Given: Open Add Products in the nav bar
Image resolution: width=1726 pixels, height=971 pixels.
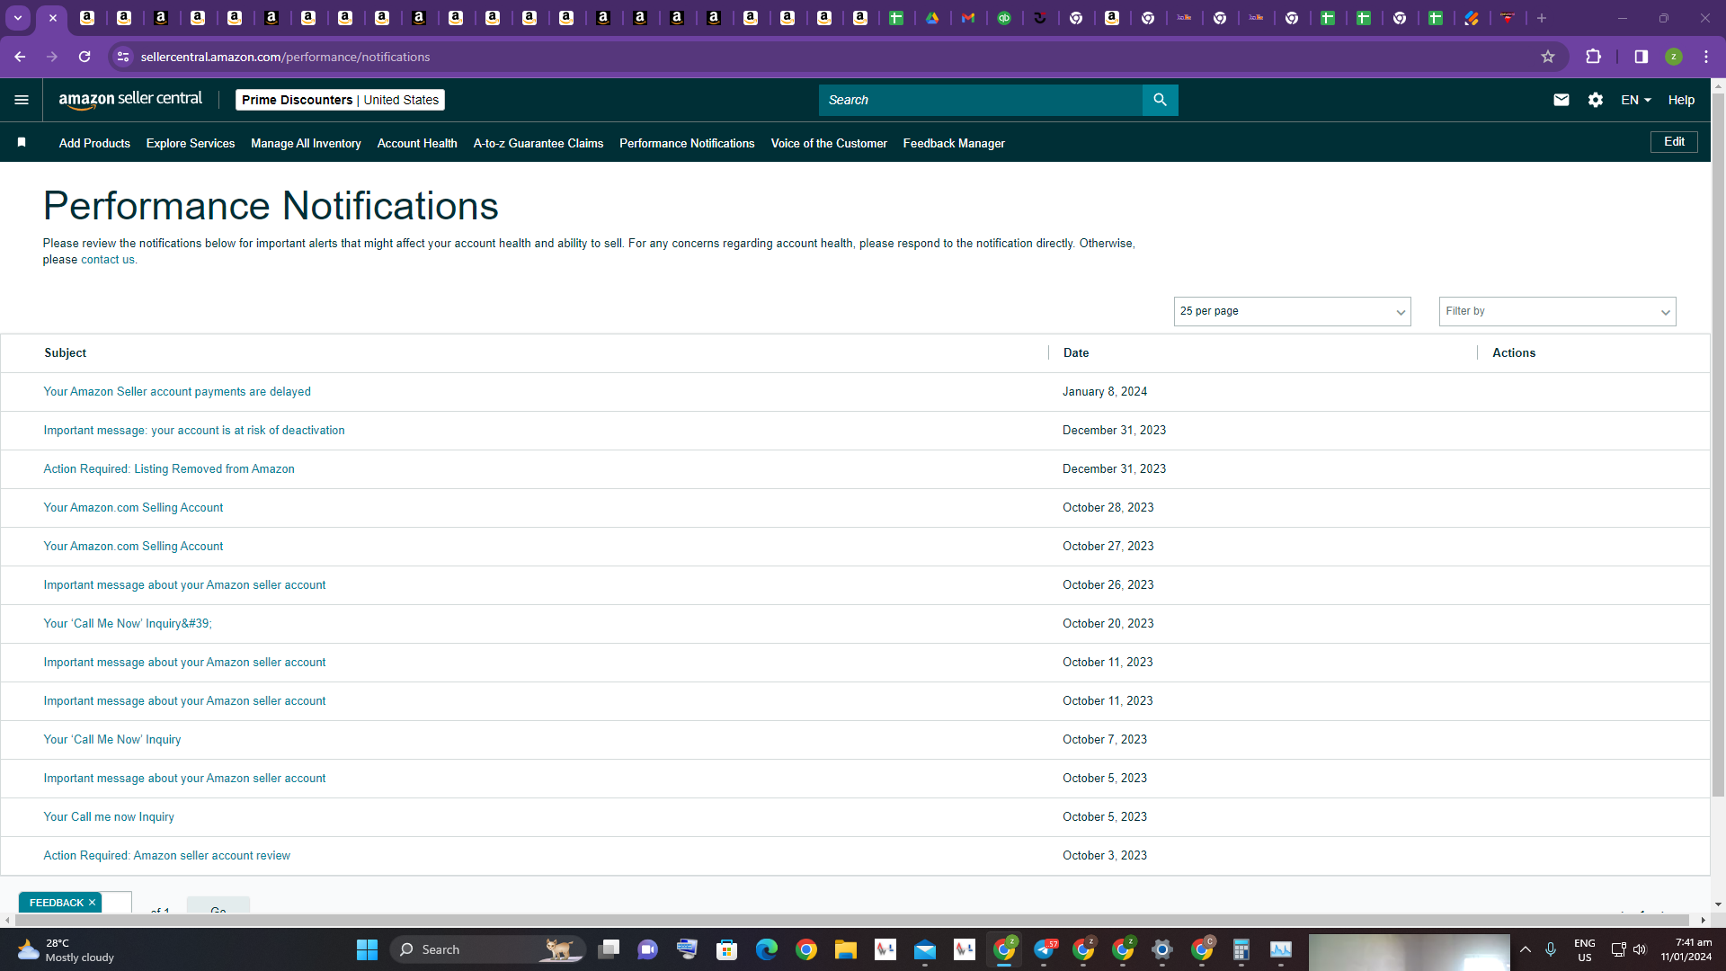Looking at the screenshot, I should tap(94, 143).
